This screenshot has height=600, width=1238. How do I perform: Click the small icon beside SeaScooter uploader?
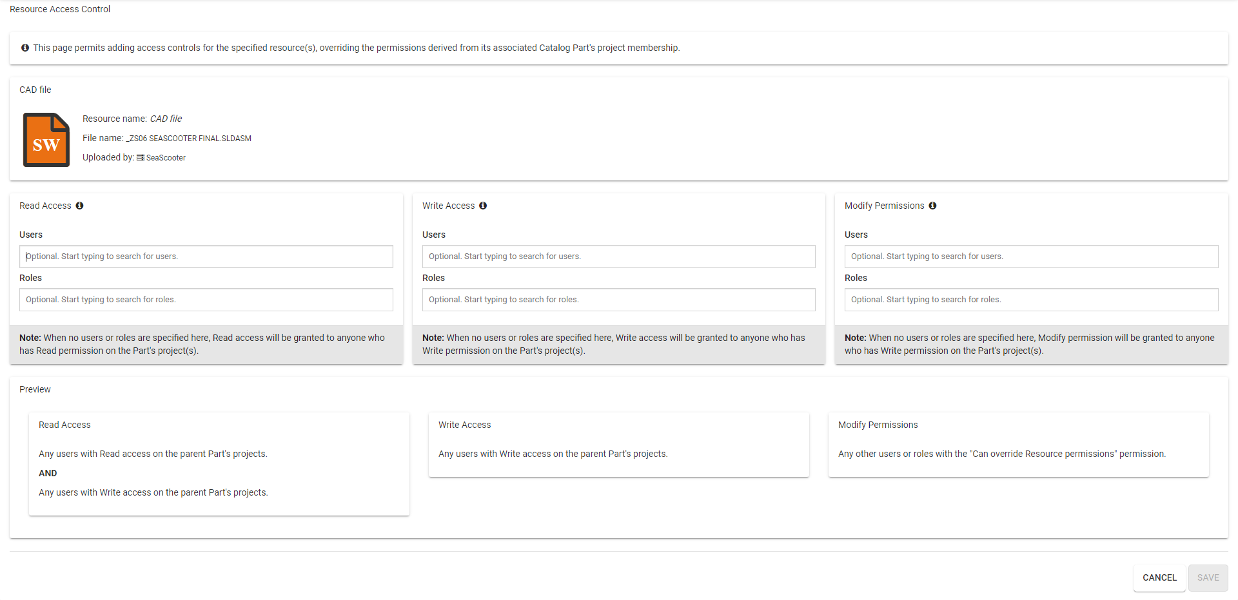[x=141, y=158]
